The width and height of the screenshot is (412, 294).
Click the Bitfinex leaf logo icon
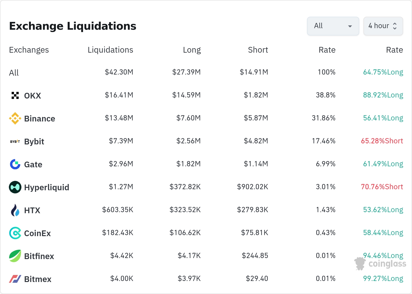pyautogui.click(x=15, y=256)
